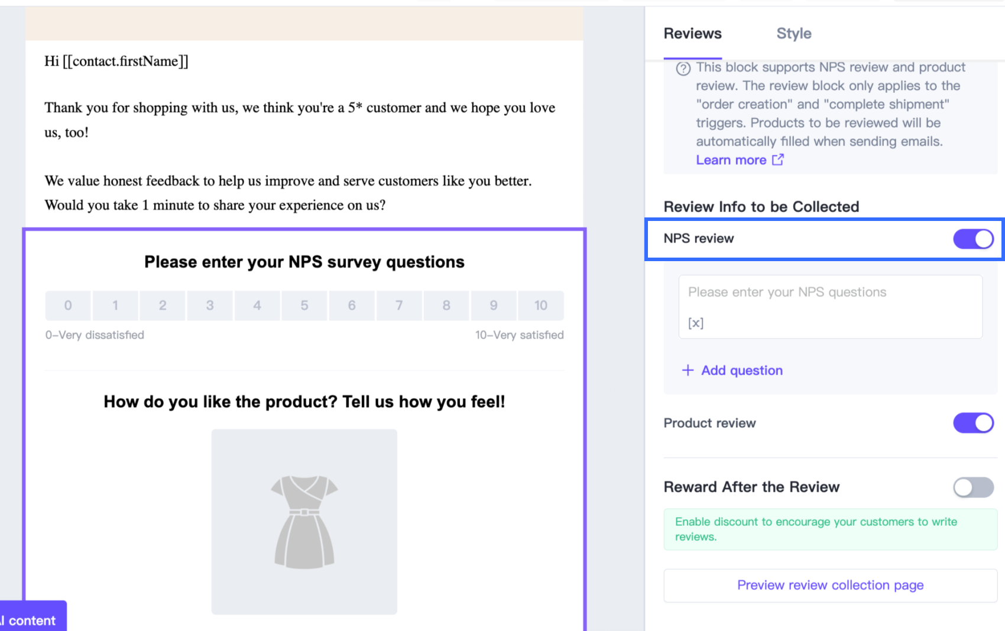Click the external link icon beside Learn more
The height and width of the screenshot is (631, 1005).
click(778, 160)
